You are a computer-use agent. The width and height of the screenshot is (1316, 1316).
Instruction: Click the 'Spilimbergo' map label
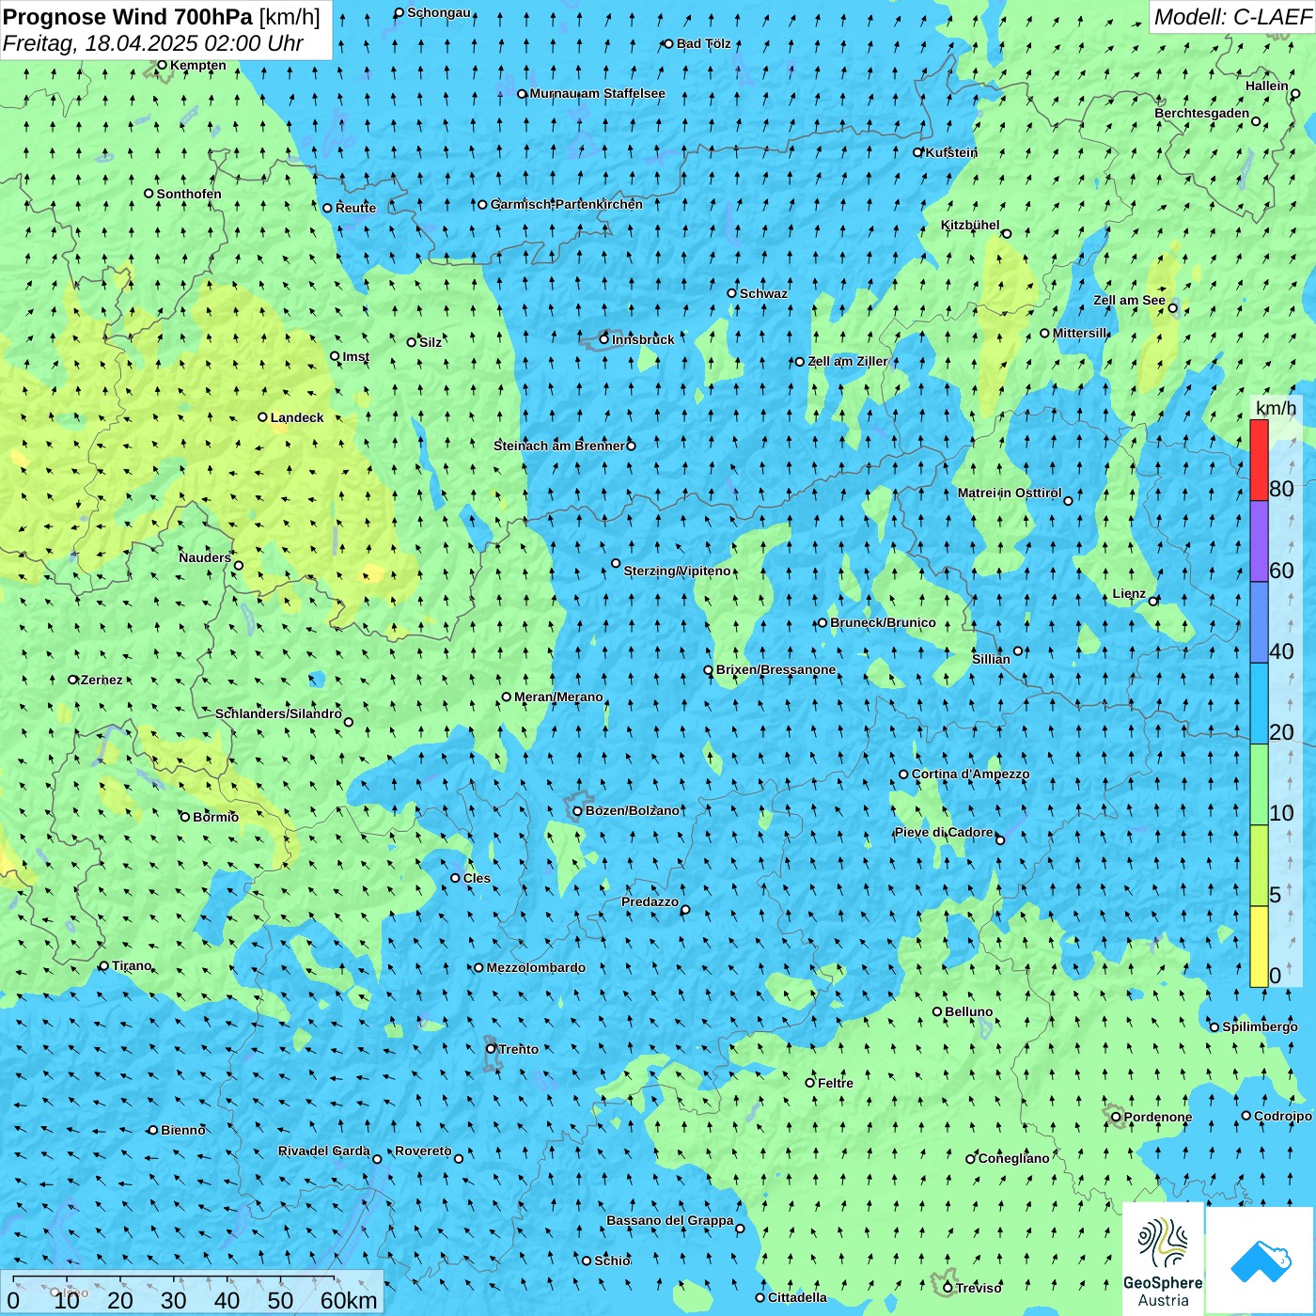pyautogui.click(x=1260, y=1027)
